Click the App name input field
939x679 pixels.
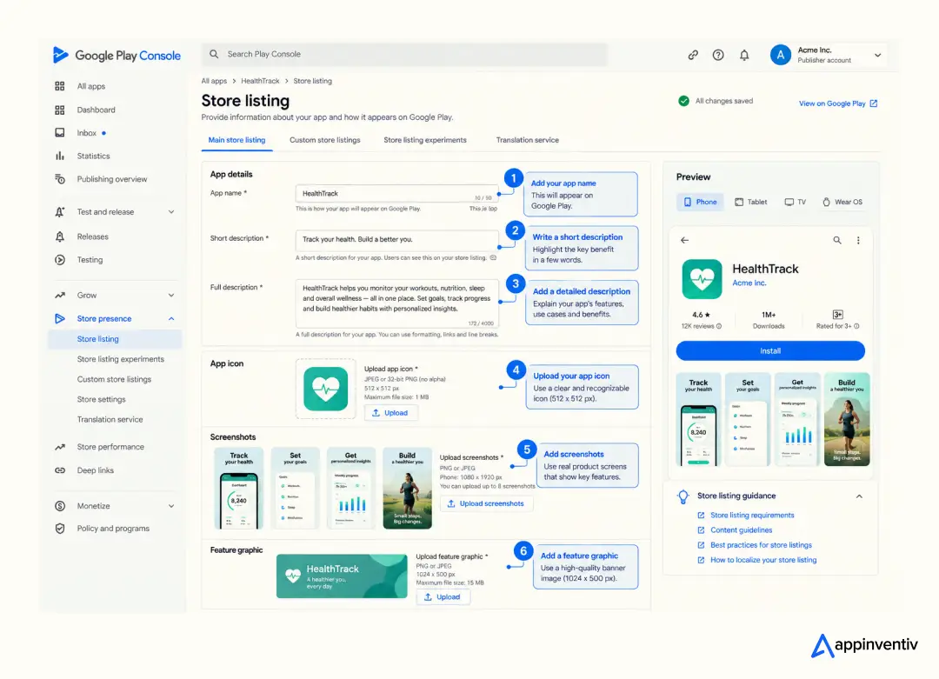tap(396, 193)
